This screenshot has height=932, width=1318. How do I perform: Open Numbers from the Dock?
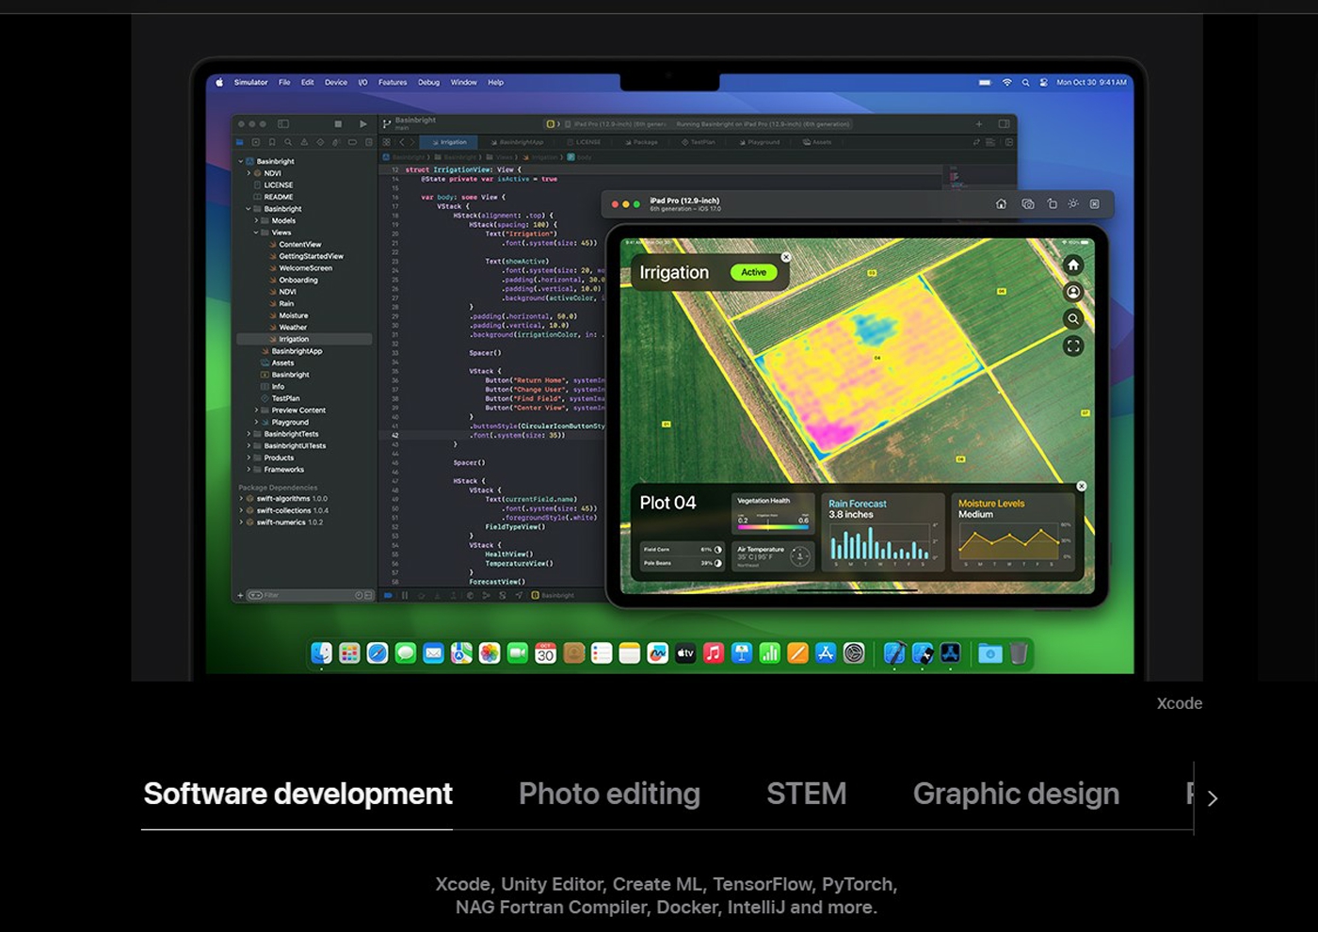pyautogui.click(x=769, y=652)
